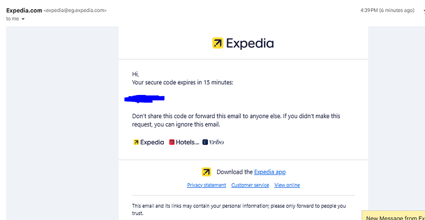The width and height of the screenshot is (425, 220).
Task: Click the Vrbo brand logo
Action: tap(213, 142)
